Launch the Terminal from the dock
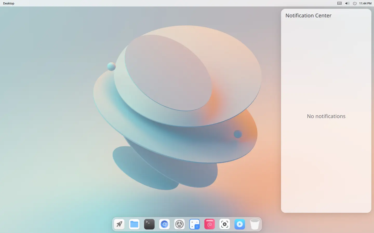The width and height of the screenshot is (374, 233). click(149, 224)
